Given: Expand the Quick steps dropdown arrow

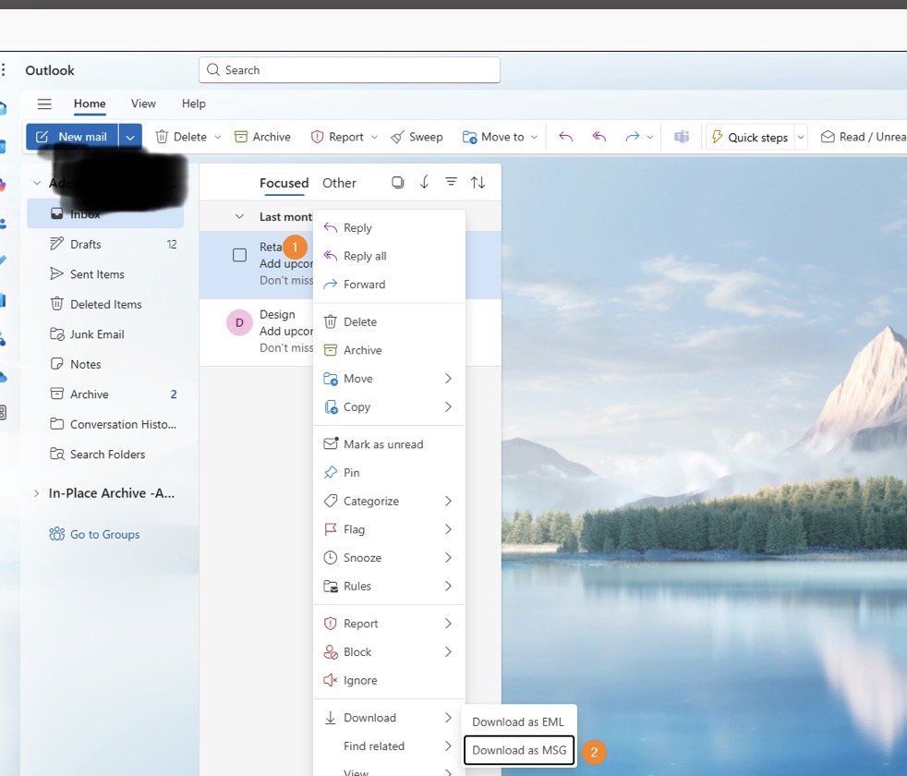Looking at the screenshot, I should 801,138.
